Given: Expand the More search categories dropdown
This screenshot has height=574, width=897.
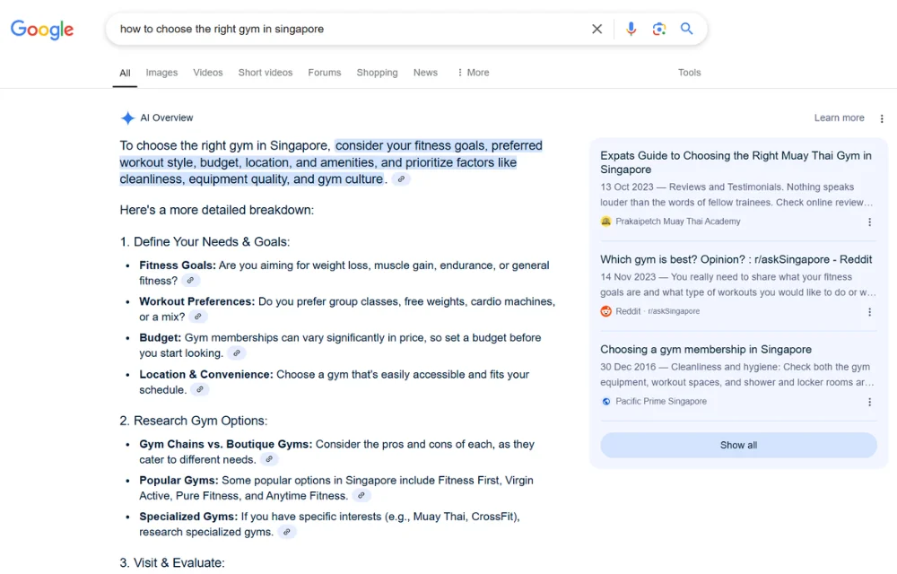Looking at the screenshot, I should click(x=473, y=72).
